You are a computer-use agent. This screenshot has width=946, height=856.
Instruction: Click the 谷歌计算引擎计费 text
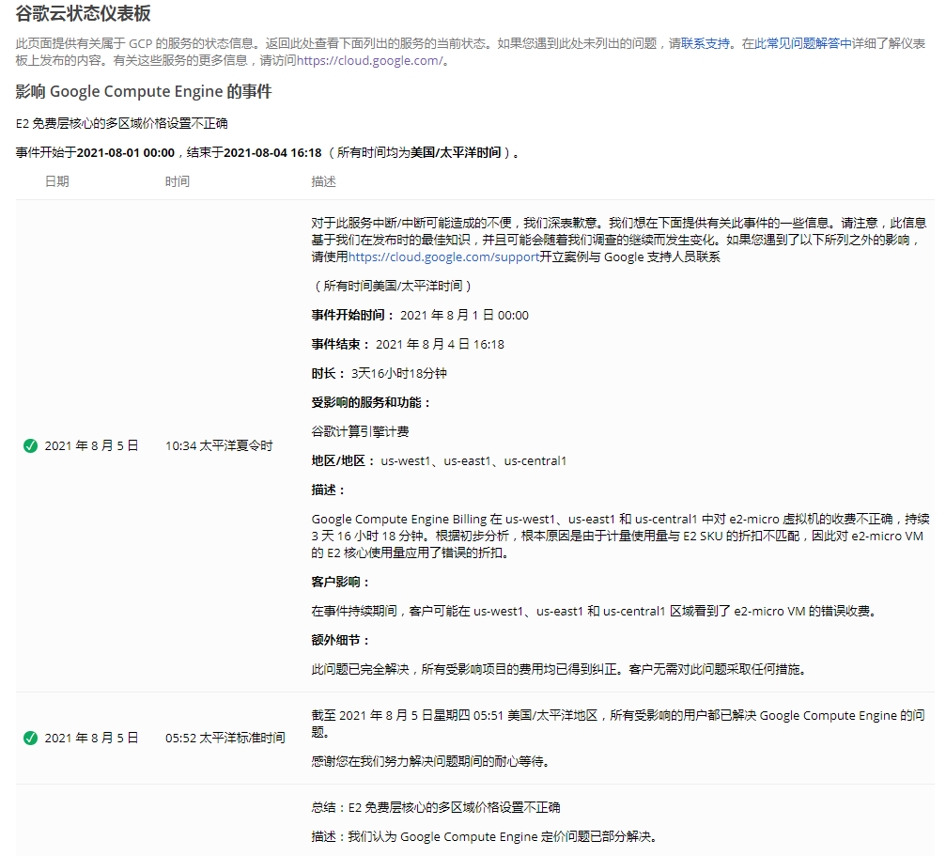[x=360, y=431]
